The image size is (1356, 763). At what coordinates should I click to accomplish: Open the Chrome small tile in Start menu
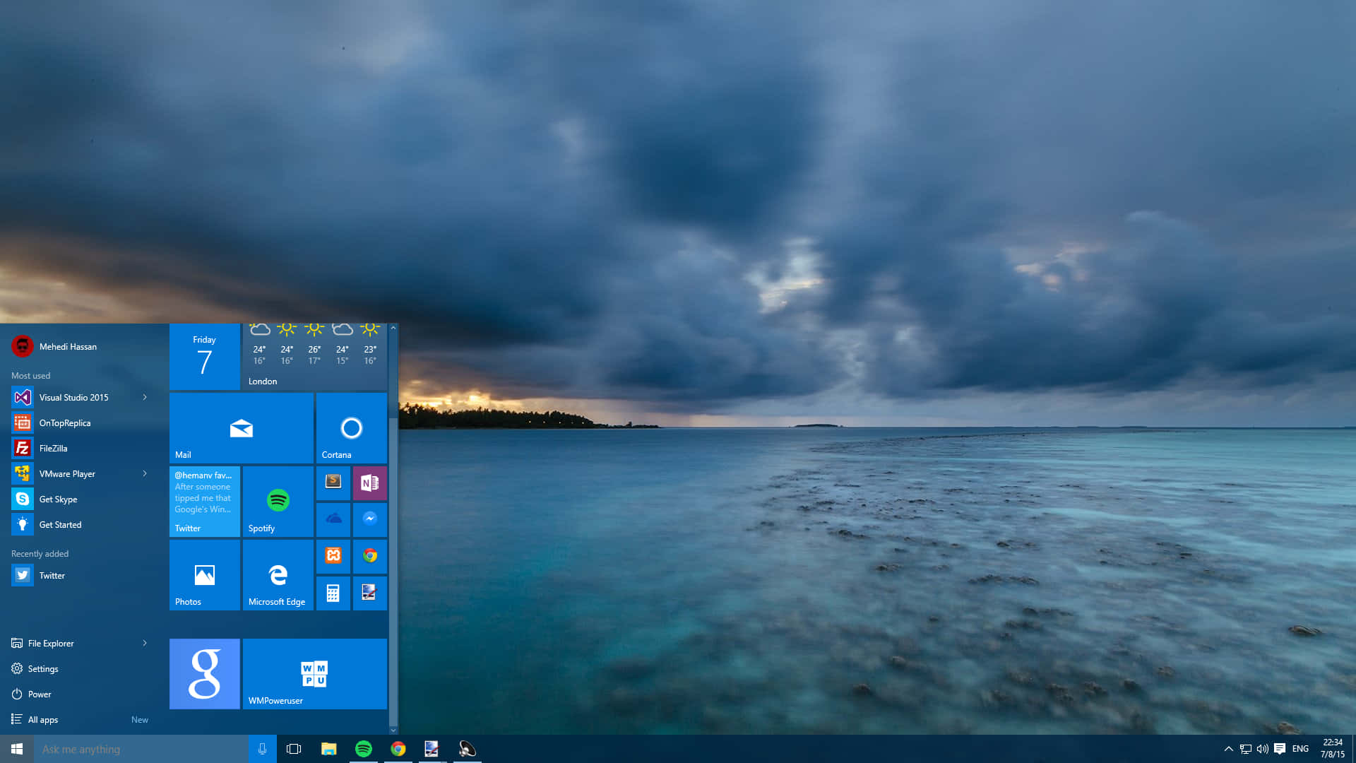369,556
